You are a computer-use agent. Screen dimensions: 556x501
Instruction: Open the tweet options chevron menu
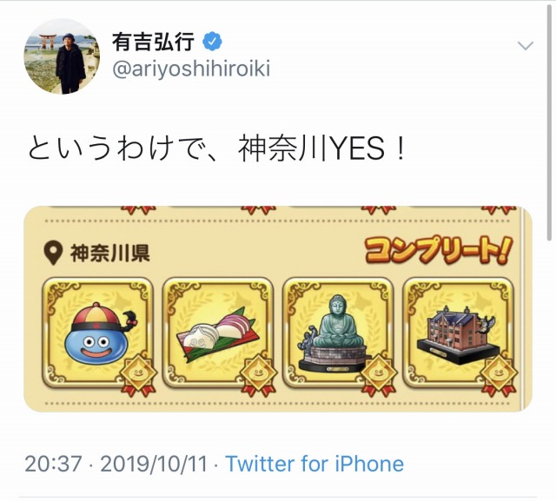[x=525, y=46]
